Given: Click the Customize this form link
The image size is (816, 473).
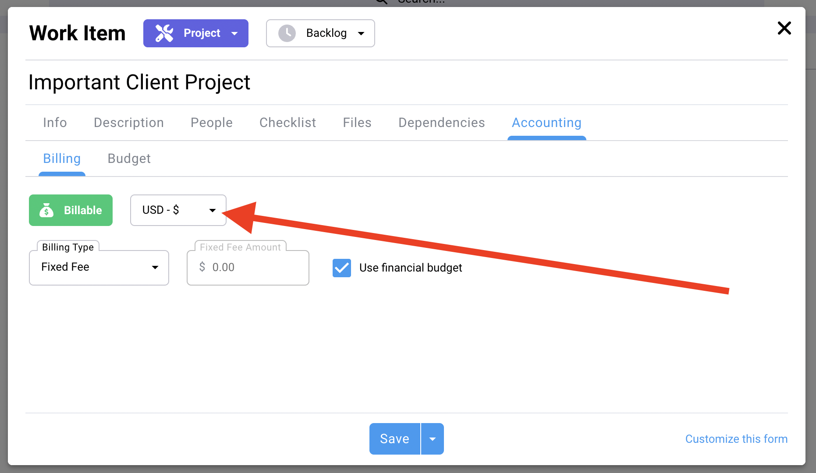Looking at the screenshot, I should pos(736,439).
